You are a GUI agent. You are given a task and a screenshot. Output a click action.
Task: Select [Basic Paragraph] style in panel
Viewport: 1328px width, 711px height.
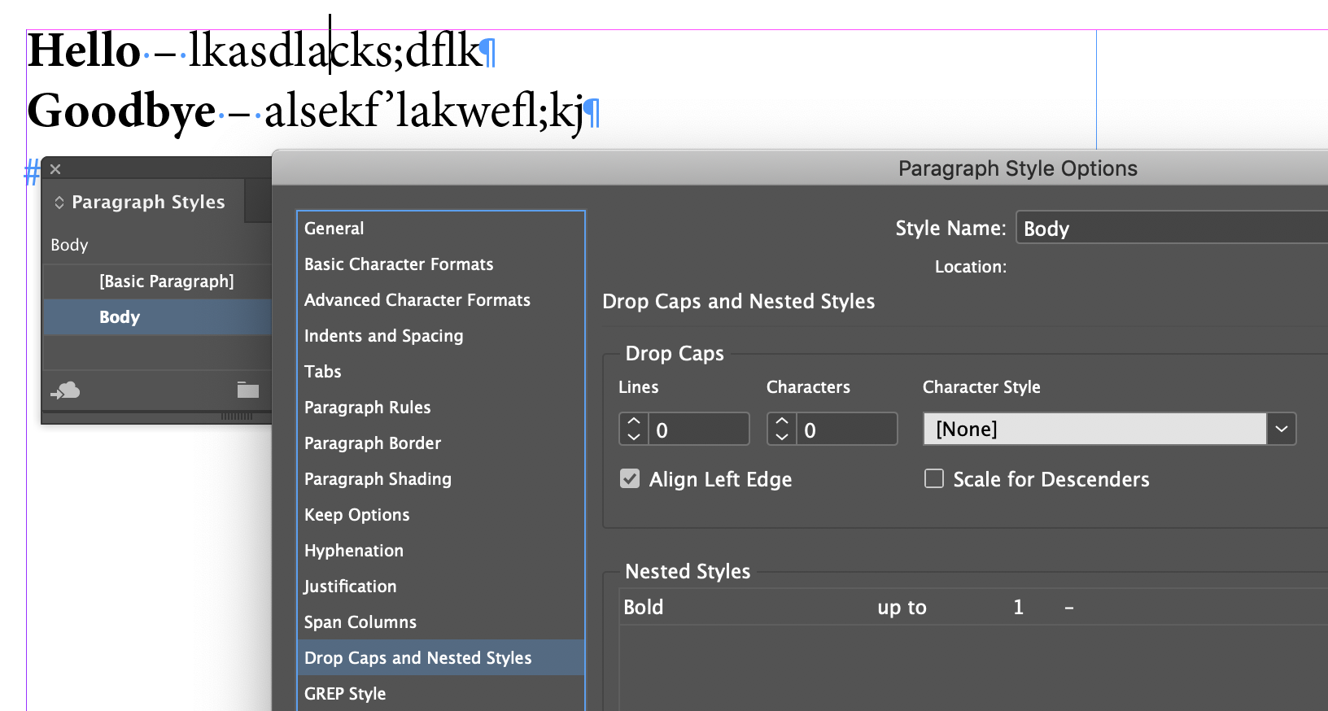point(166,281)
